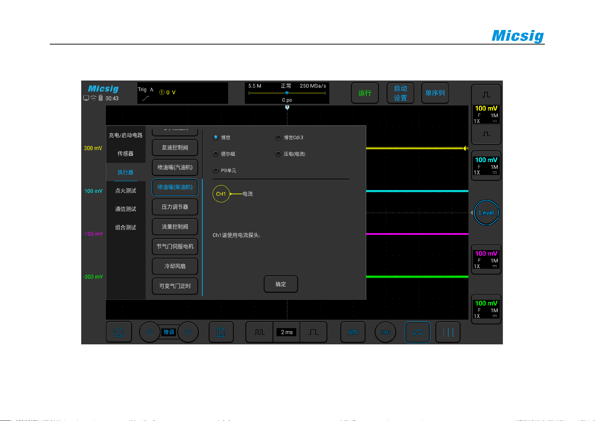Select the 博世 radio option

coord(216,137)
